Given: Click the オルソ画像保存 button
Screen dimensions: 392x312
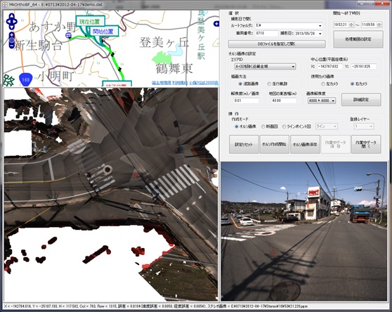Looking at the screenshot, I should point(305,144).
